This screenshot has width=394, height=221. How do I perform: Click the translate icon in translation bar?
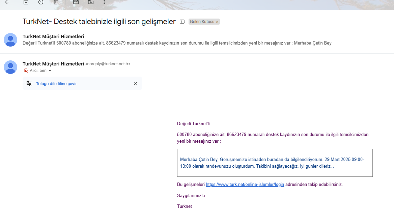coord(29,83)
